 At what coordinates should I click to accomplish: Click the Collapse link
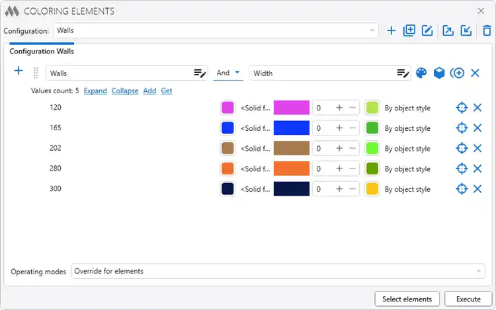[x=125, y=91]
